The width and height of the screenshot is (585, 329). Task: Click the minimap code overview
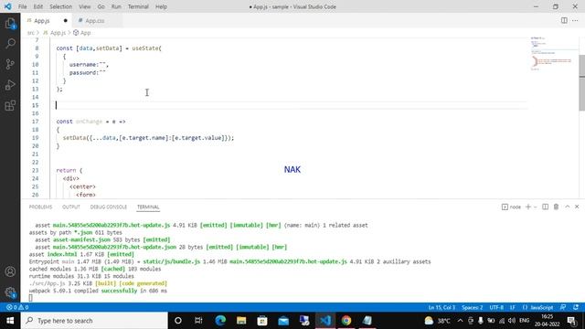click(552, 54)
